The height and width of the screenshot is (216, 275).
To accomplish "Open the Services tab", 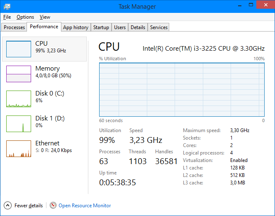I will (159, 27).
